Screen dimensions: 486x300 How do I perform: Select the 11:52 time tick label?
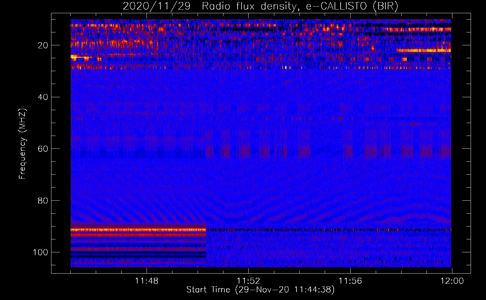(x=248, y=281)
